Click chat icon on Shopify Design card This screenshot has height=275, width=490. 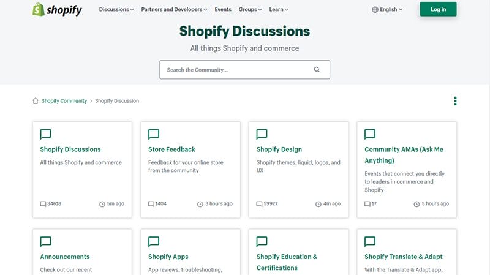click(x=262, y=134)
